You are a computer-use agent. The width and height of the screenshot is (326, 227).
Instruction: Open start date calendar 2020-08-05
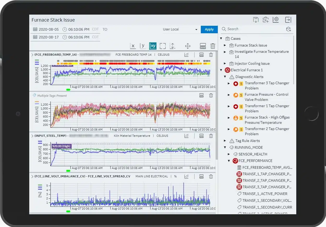point(35,29)
